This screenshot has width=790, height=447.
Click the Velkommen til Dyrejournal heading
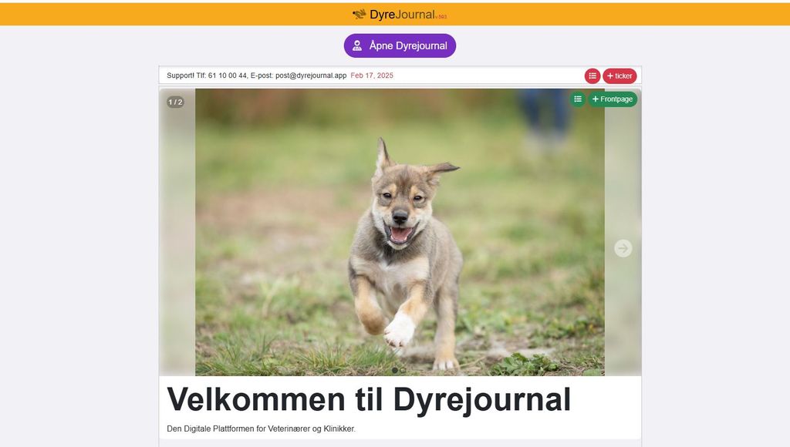369,400
